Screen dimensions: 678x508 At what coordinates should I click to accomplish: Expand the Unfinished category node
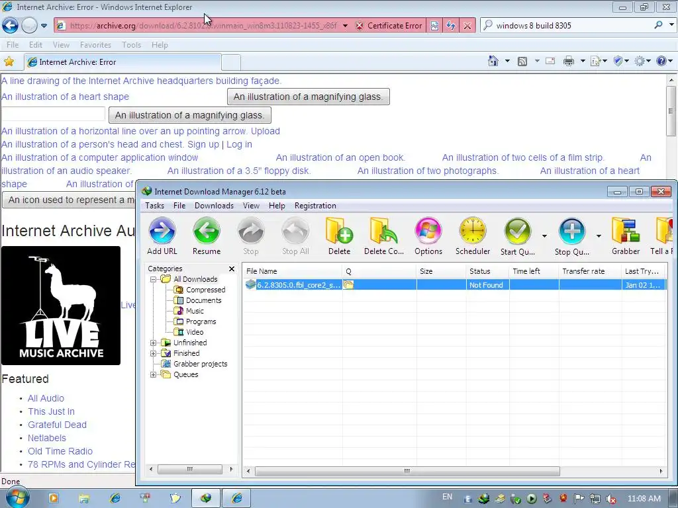tap(153, 343)
